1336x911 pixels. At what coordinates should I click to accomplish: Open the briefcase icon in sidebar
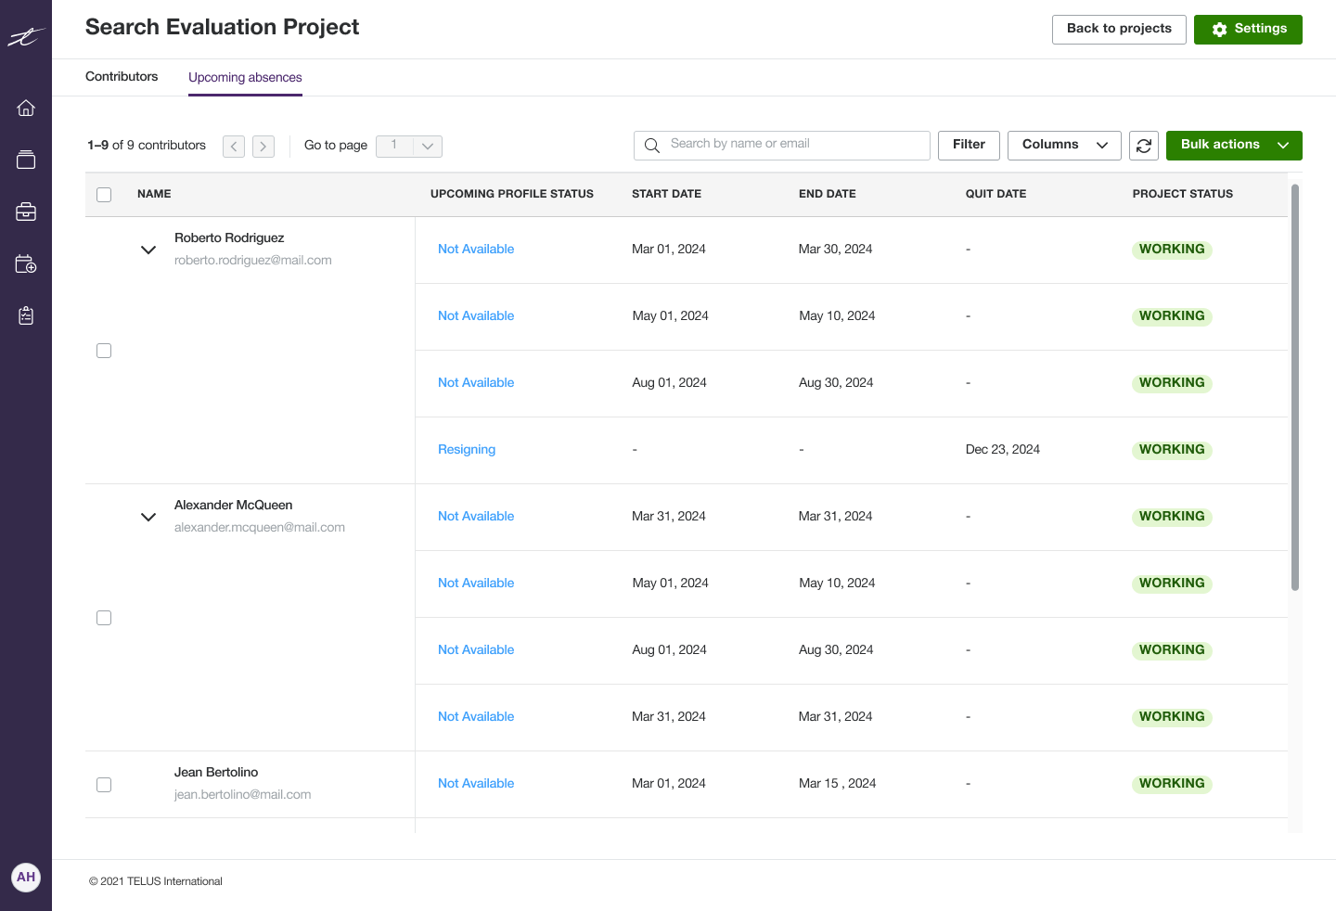(x=25, y=212)
